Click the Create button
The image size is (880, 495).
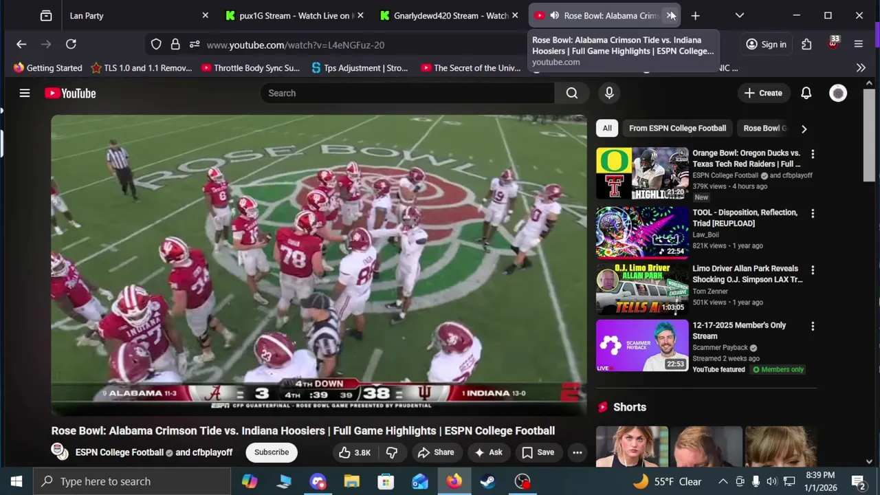pyautogui.click(x=763, y=93)
